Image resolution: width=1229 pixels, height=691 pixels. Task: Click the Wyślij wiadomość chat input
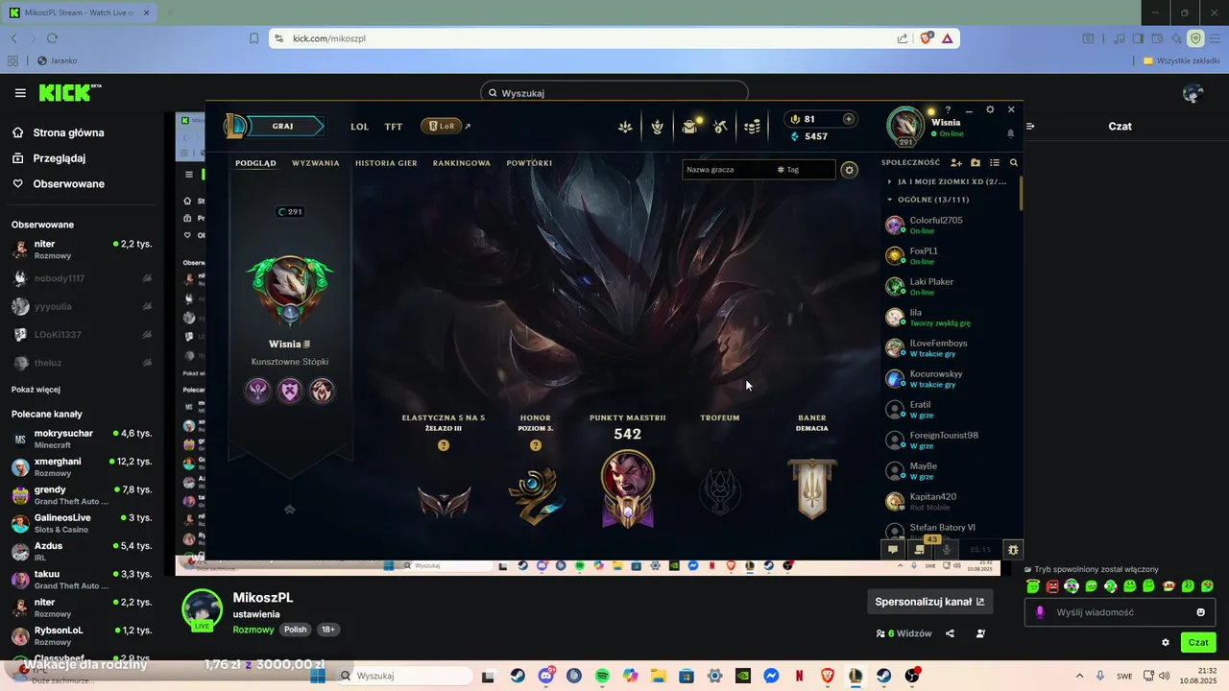(1121, 612)
